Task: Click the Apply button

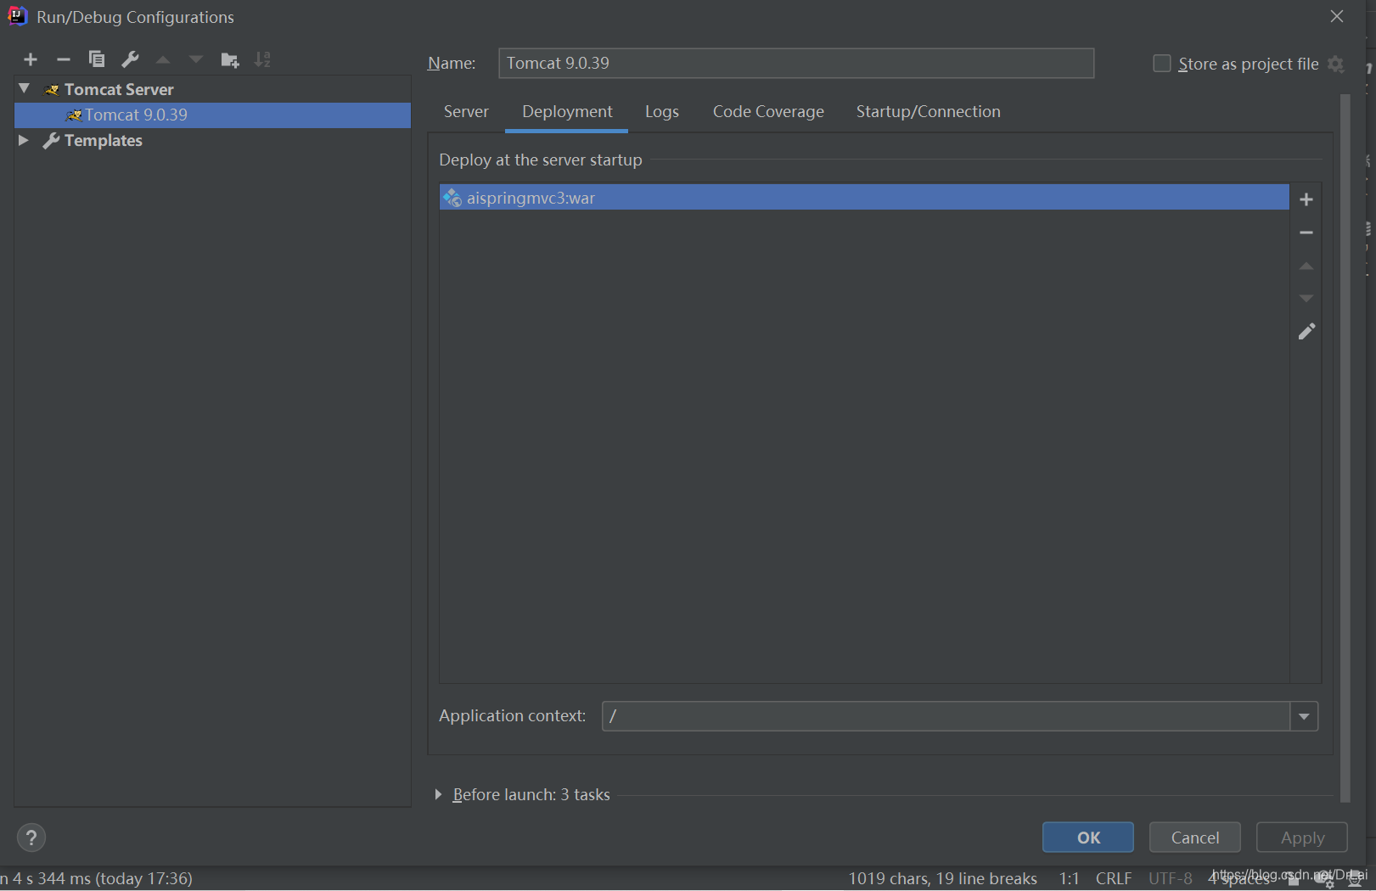Action: pyautogui.click(x=1302, y=838)
